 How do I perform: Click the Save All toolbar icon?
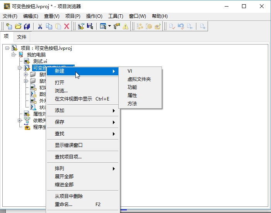coord(27,26)
